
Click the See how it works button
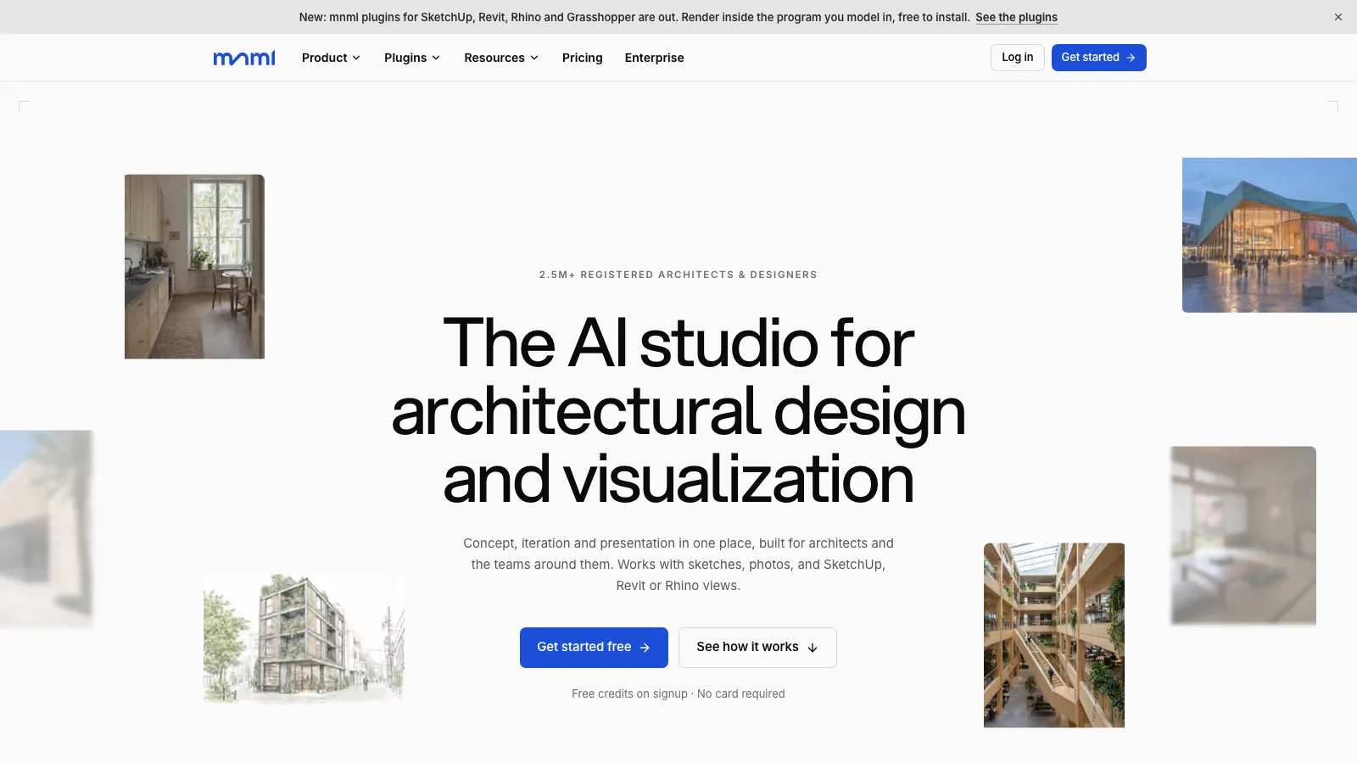pyautogui.click(x=757, y=648)
